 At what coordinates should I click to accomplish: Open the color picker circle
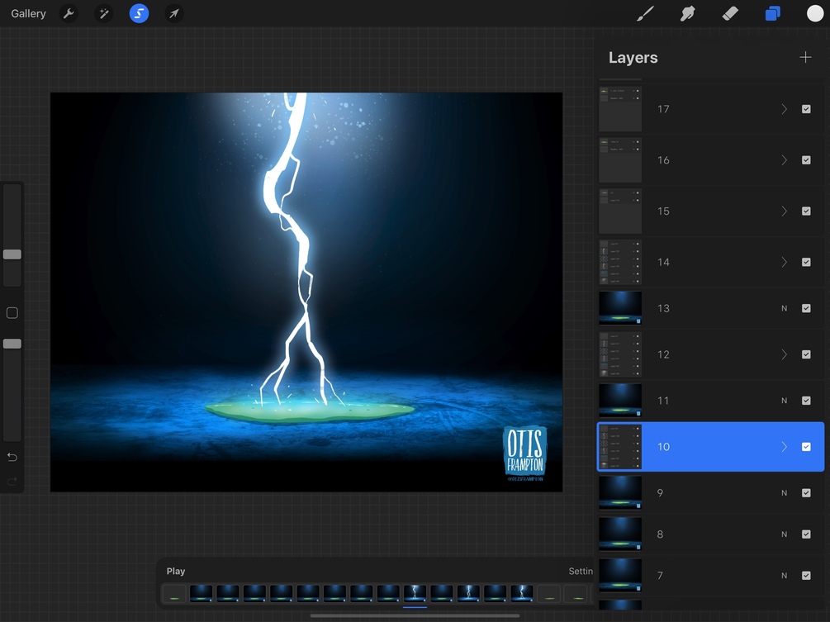(814, 13)
